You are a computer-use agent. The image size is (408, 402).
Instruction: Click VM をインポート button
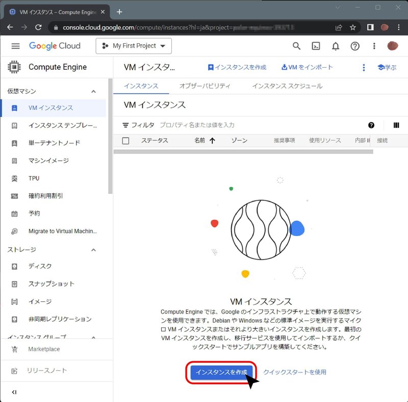[307, 67]
